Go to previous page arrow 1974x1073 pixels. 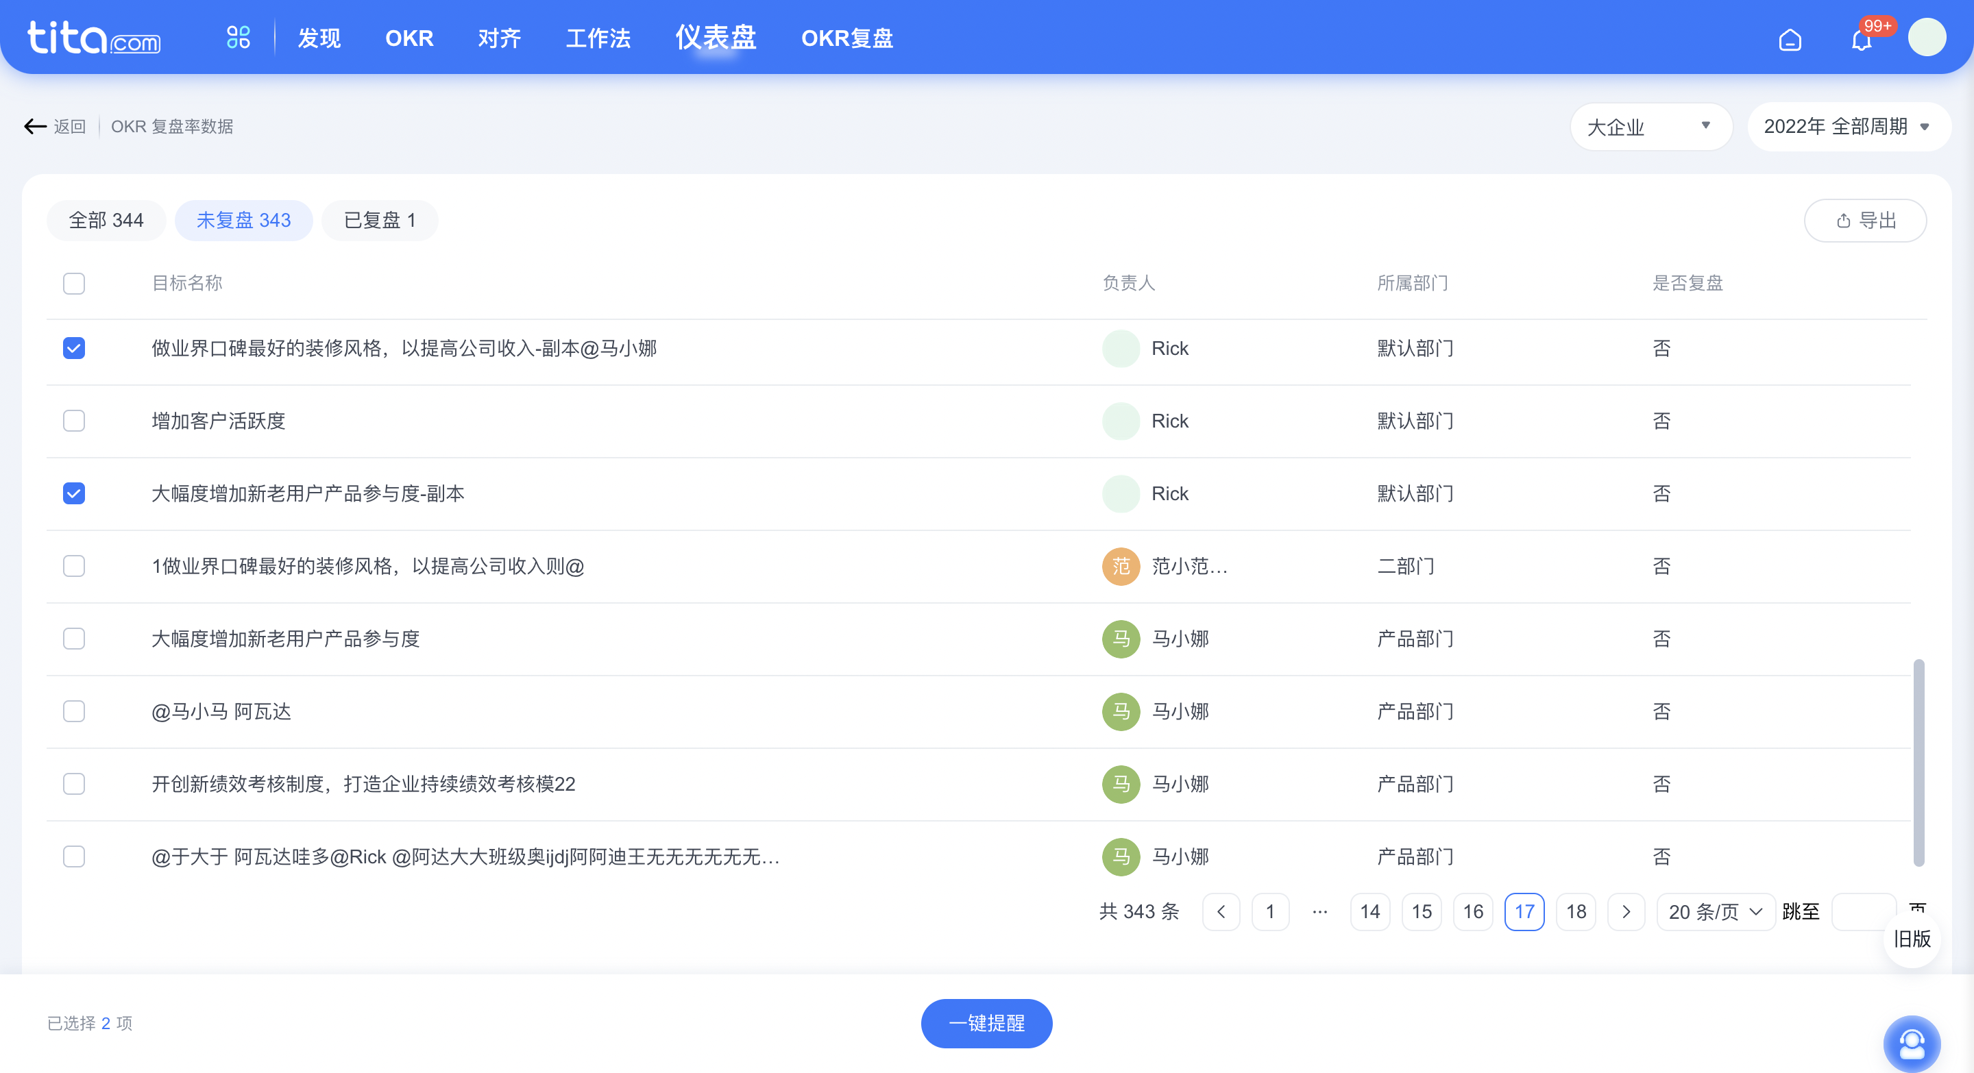click(1221, 911)
